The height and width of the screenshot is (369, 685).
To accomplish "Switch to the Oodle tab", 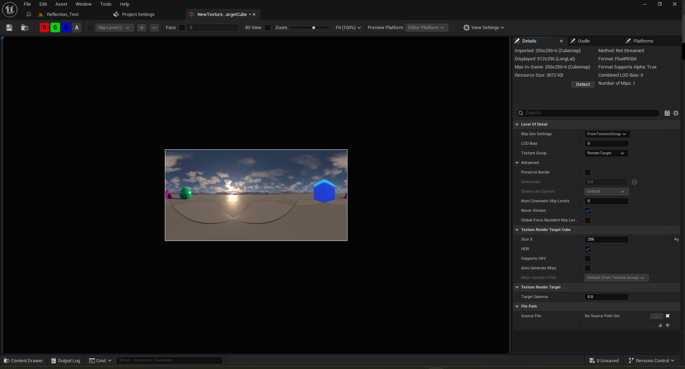I will pos(583,41).
